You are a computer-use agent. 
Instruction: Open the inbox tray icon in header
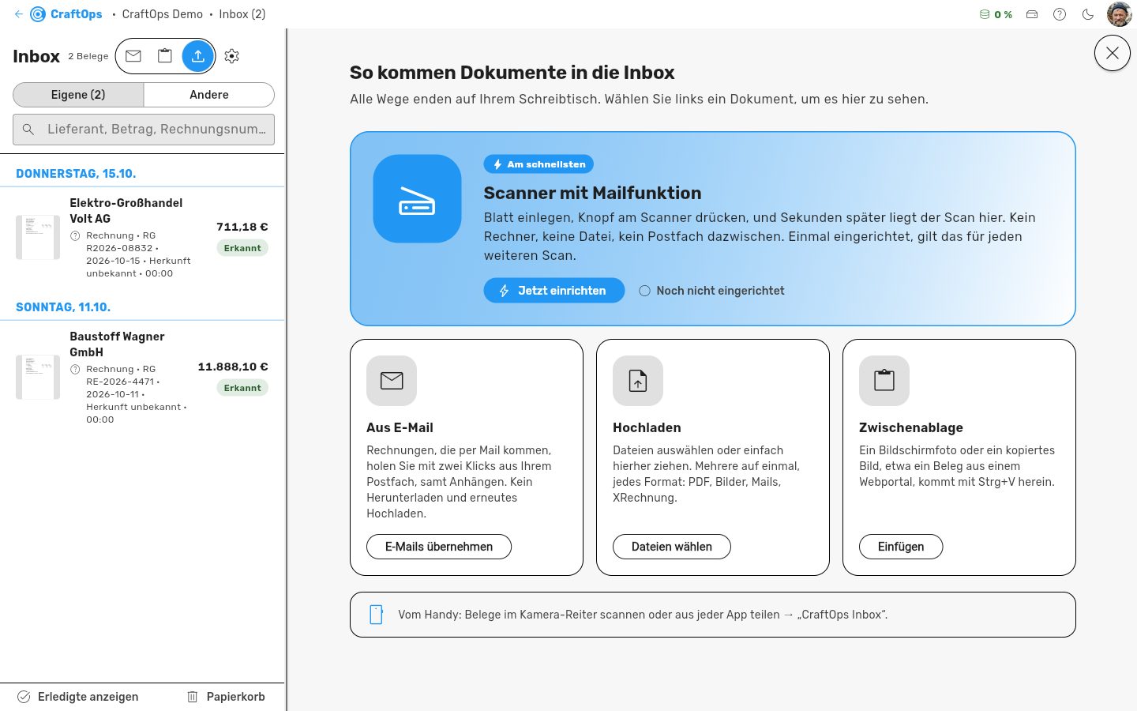pyautogui.click(x=1032, y=14)
